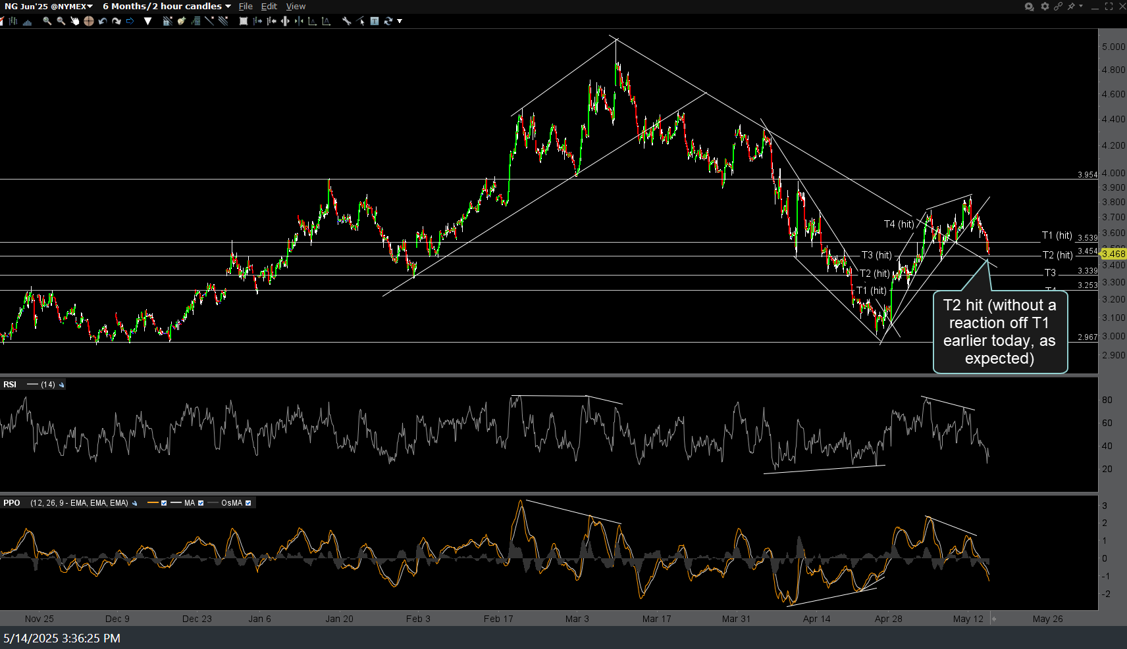Click the chain link grouping icon
The height and width of the screenshot is (649, 1127).
[x=1058, y=7]
